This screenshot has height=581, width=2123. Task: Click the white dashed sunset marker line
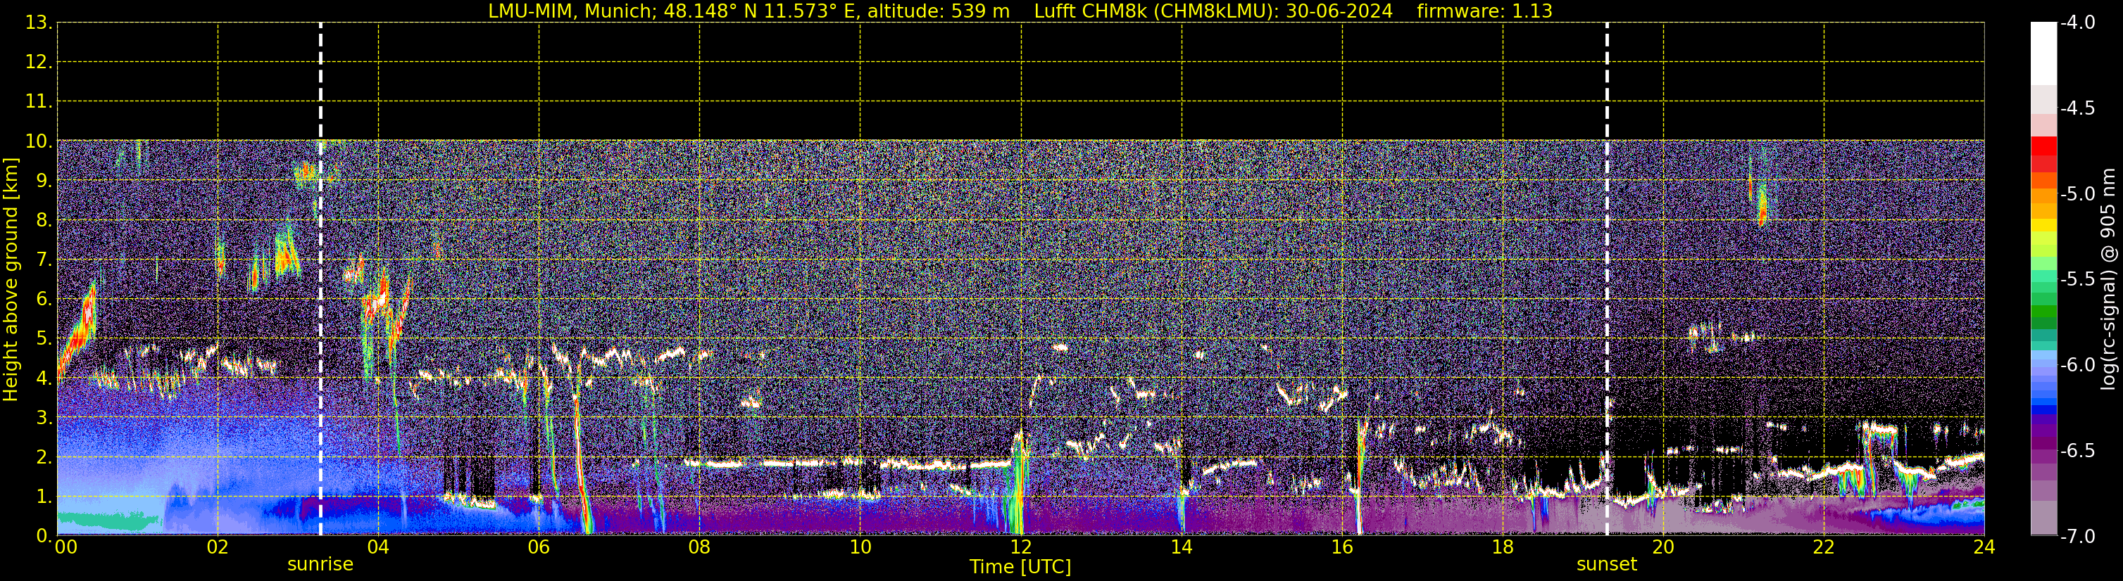(x=1607, y=279)
